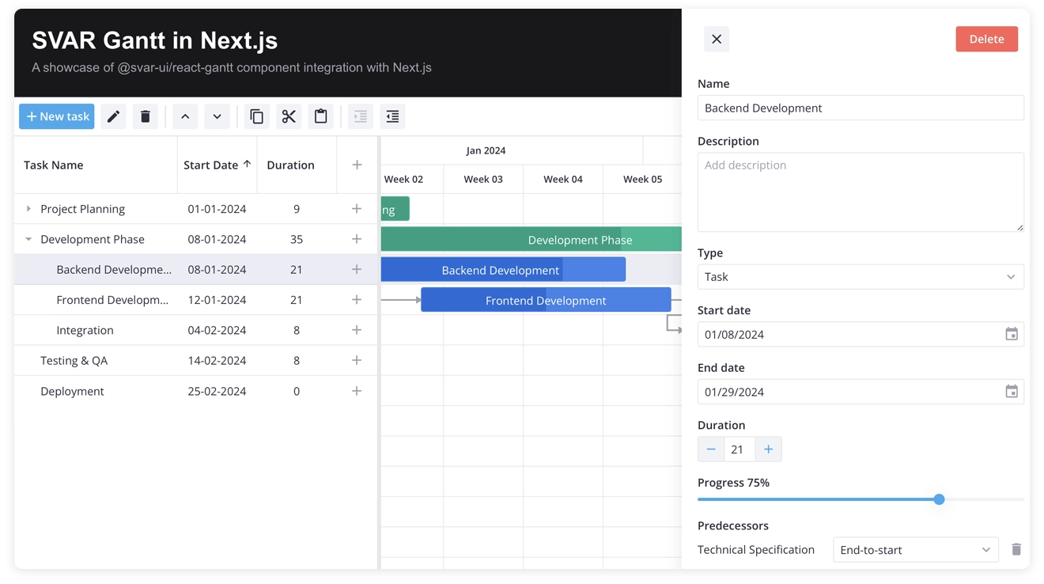Select the Edit task pencil icon

pos(112,116)
